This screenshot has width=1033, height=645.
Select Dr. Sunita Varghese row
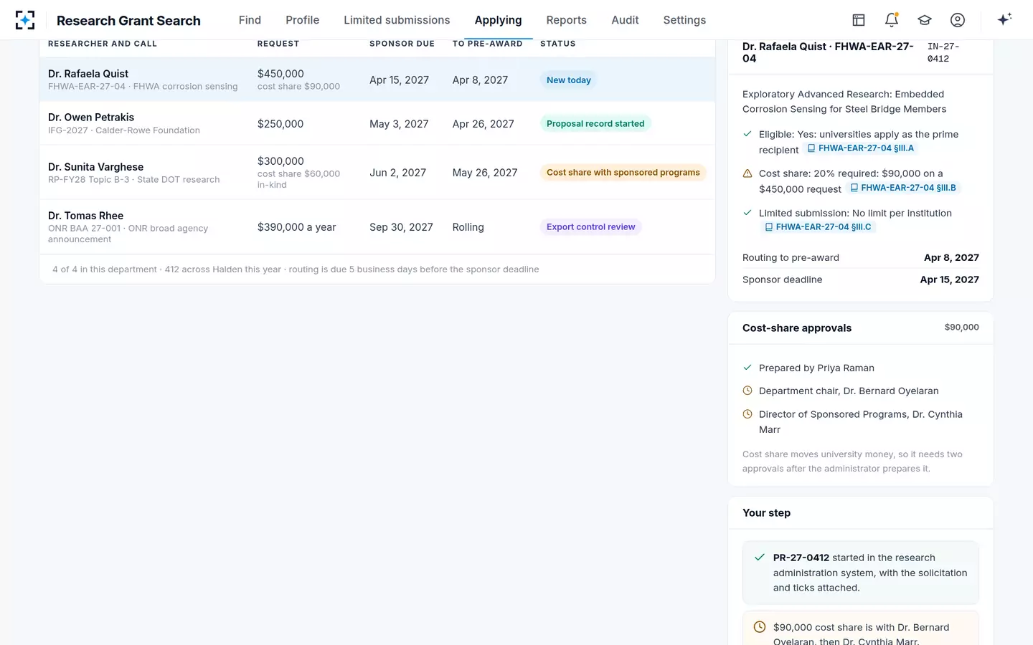pyautogui.click(x=377, y=172)
